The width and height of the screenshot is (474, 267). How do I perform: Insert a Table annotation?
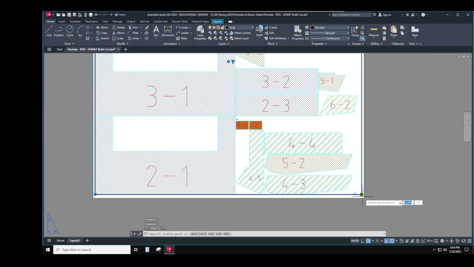(x=181, y=39)
